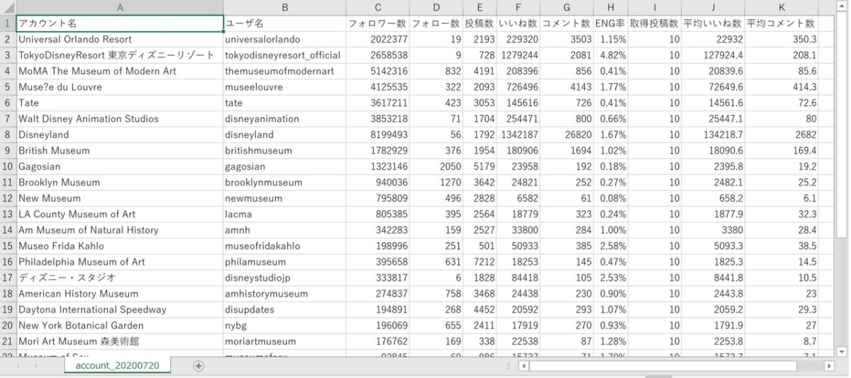Click いいね数 header cell
Screen dimensions: 851x378
click(518, 23)
